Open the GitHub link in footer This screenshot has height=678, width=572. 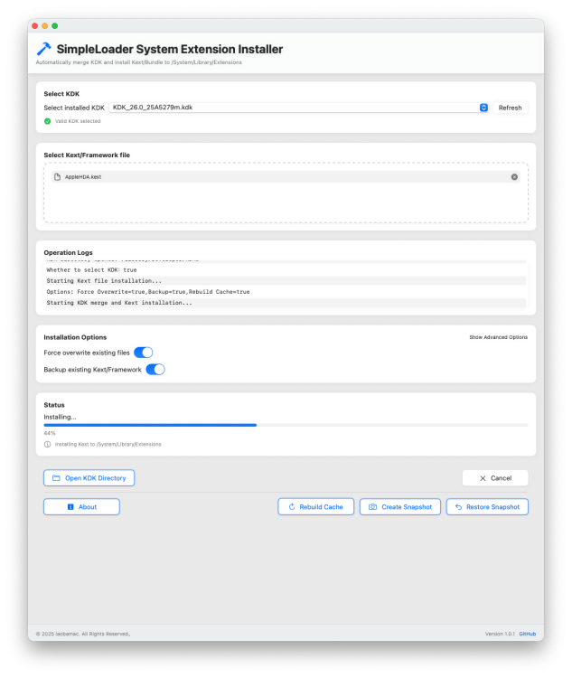528,634
